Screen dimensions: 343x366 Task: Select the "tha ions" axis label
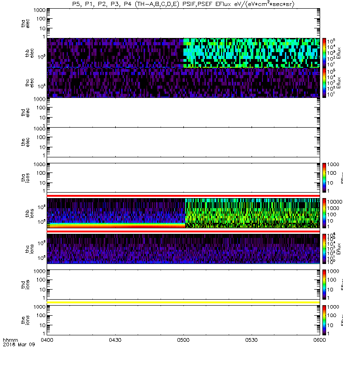(25, 178)
